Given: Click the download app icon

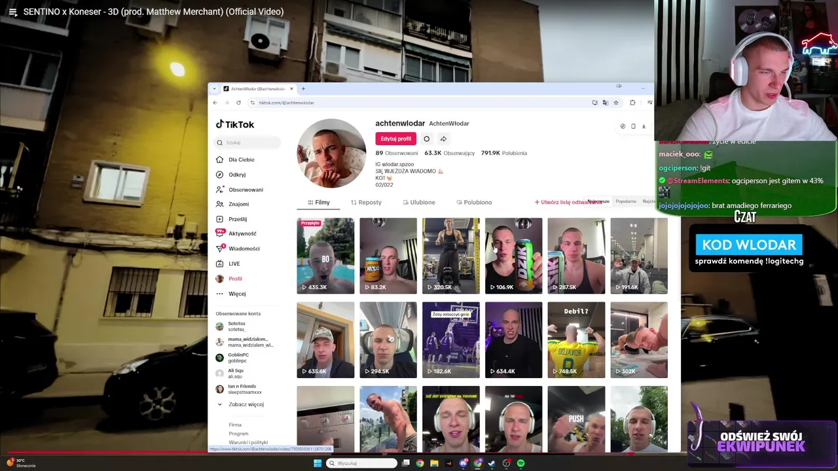Looking at the screenshot, I should pyautogui.click(x=644, y=126).
